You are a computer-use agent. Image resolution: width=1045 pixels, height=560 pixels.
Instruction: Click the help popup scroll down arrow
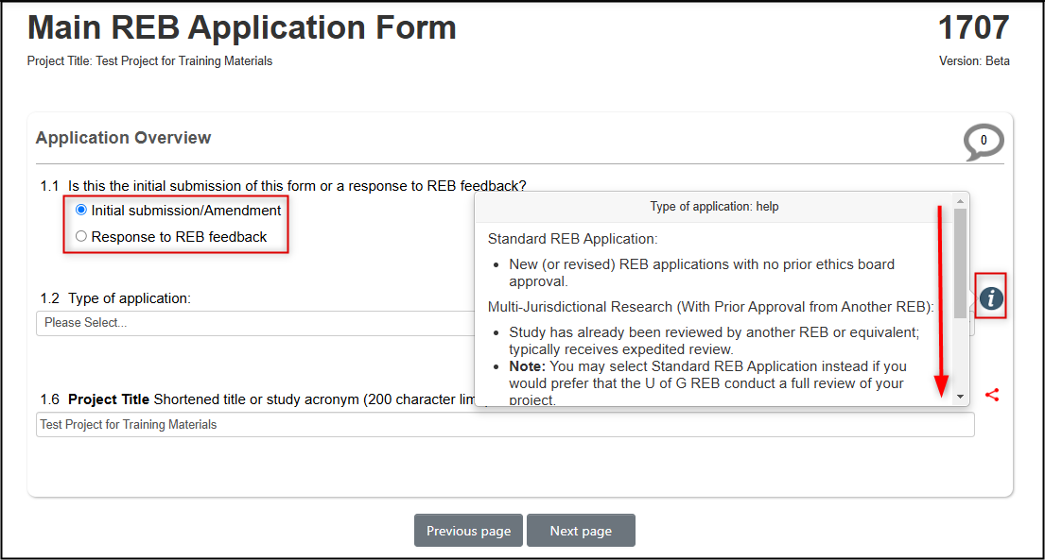(x=961, y=398)
